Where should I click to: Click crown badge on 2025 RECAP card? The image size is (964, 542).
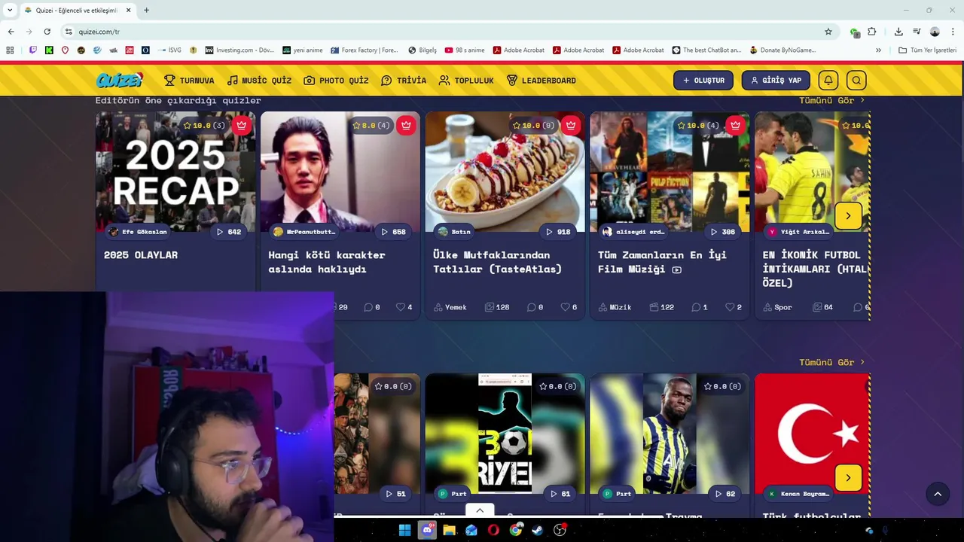pyautogui.click(x=241, y=125)
